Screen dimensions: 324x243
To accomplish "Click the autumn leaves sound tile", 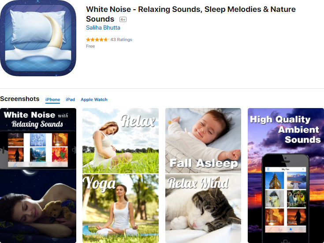I will pyautogui.click(x=60, y=154).
